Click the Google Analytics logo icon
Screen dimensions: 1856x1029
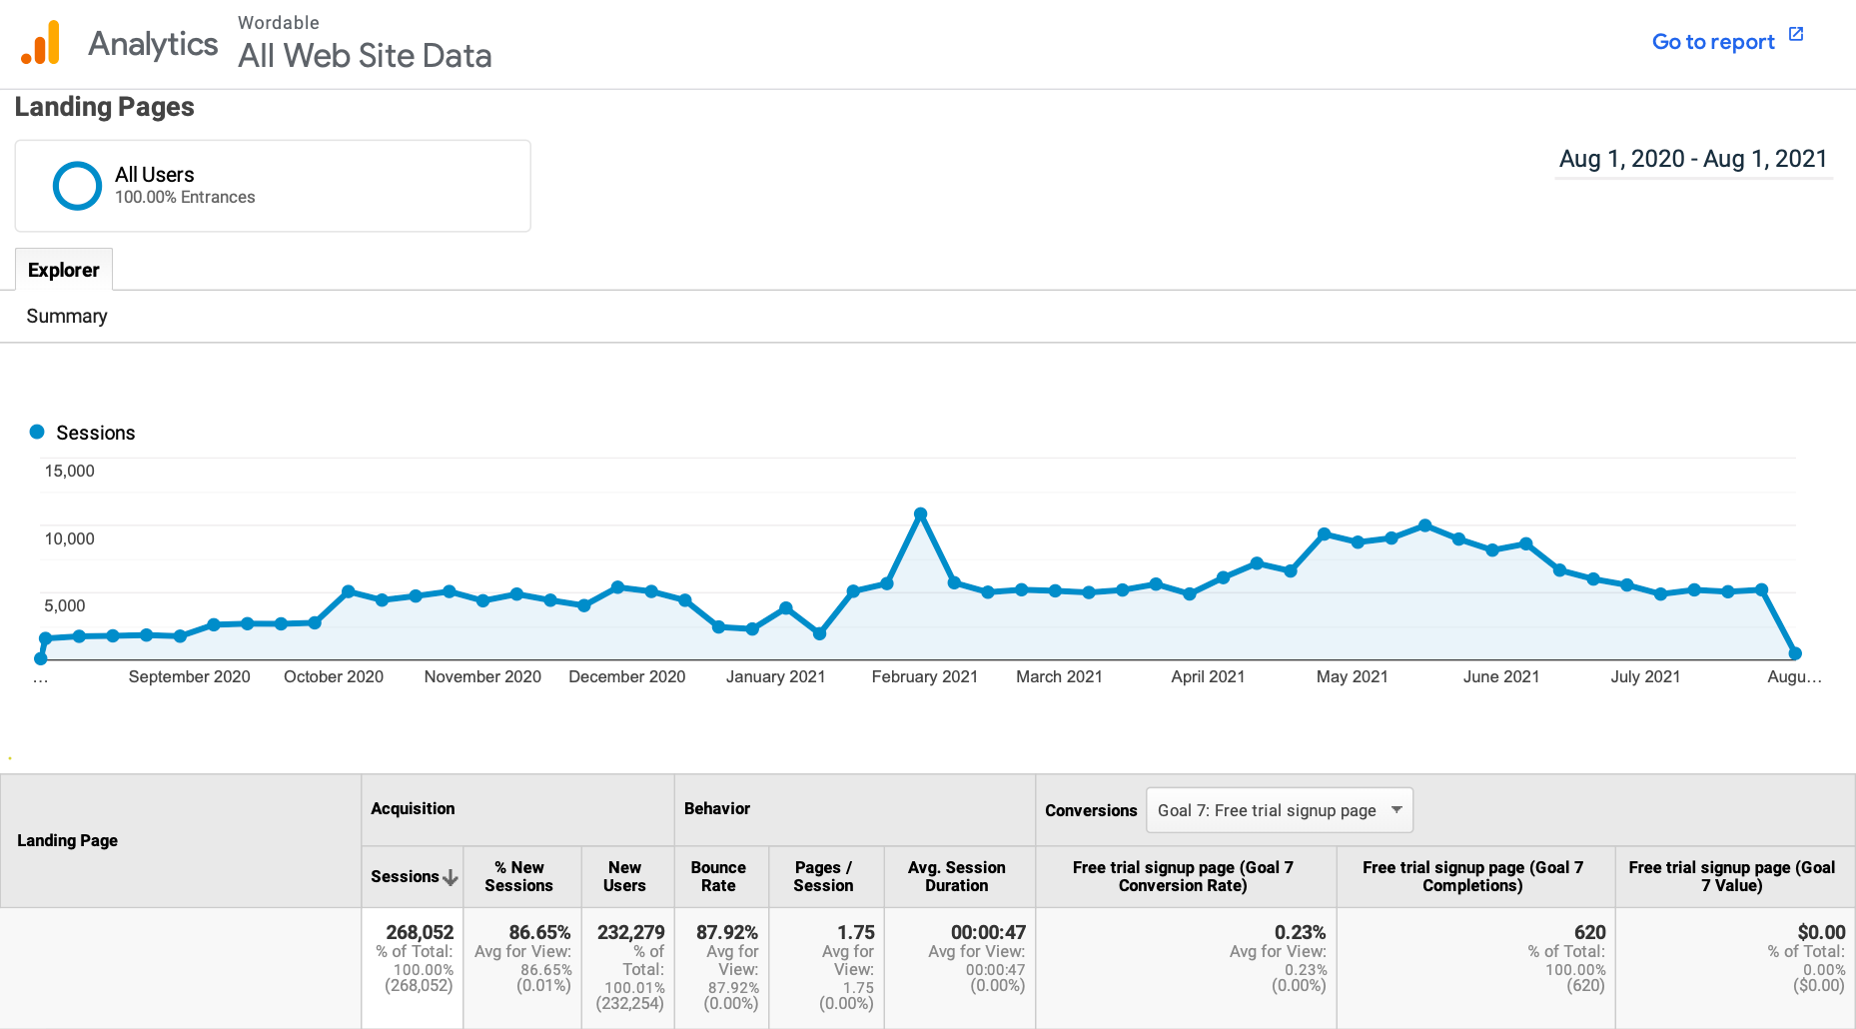point(41,43)
